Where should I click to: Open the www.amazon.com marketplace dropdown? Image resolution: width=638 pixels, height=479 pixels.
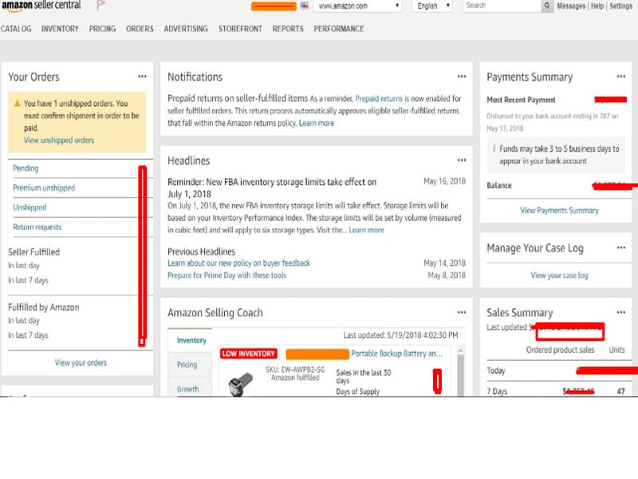357,6
